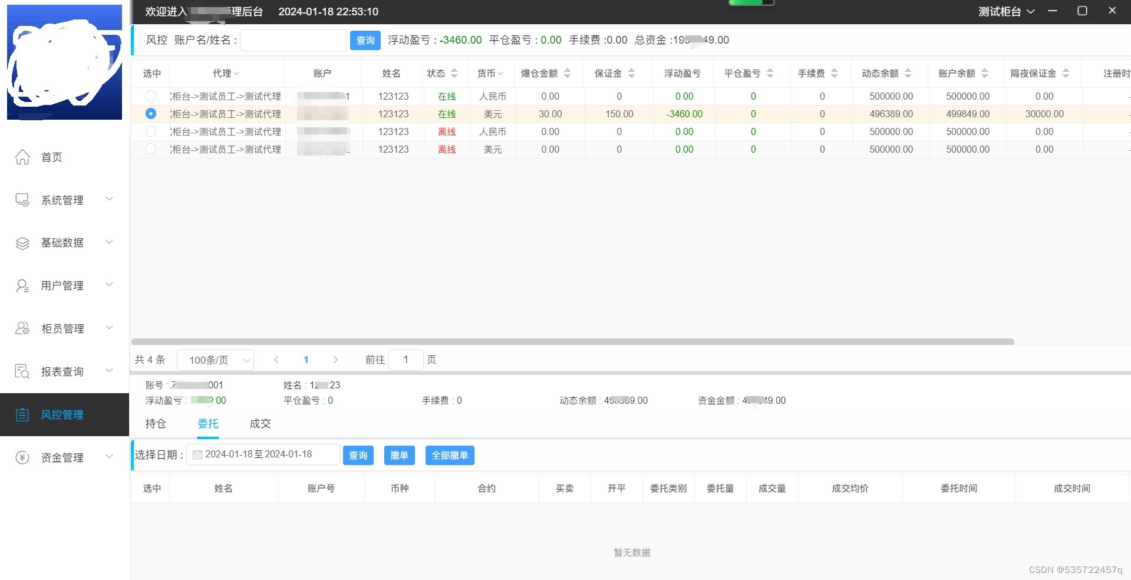Sort by 动态余额 column arrows
The image size is (1131, 580).
908,73
